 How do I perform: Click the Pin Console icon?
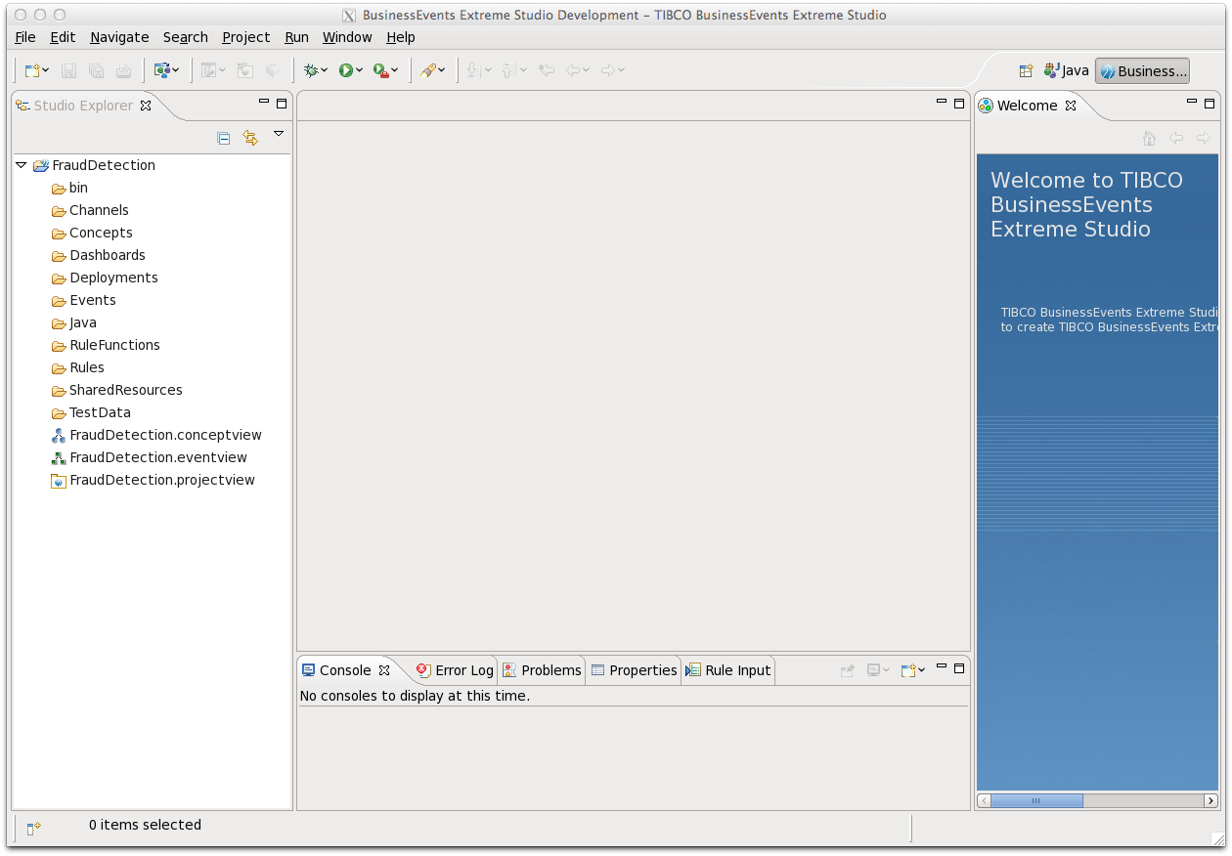click(x=848, y=670)
